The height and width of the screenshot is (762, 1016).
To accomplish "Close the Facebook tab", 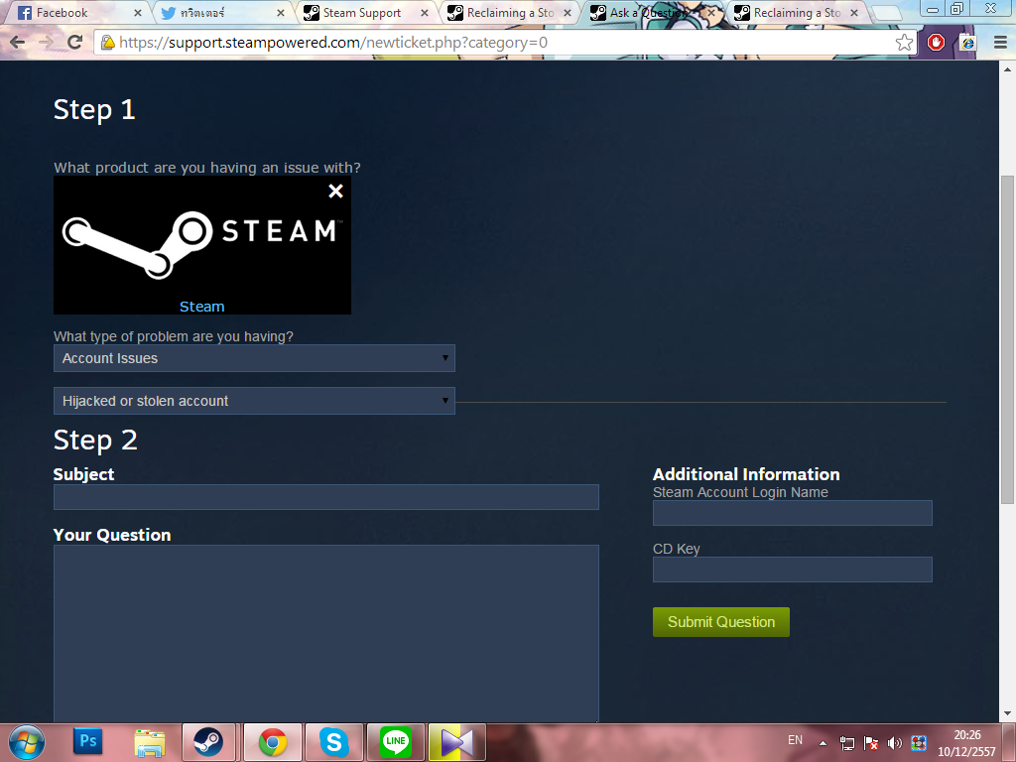I will coord(137,13).
